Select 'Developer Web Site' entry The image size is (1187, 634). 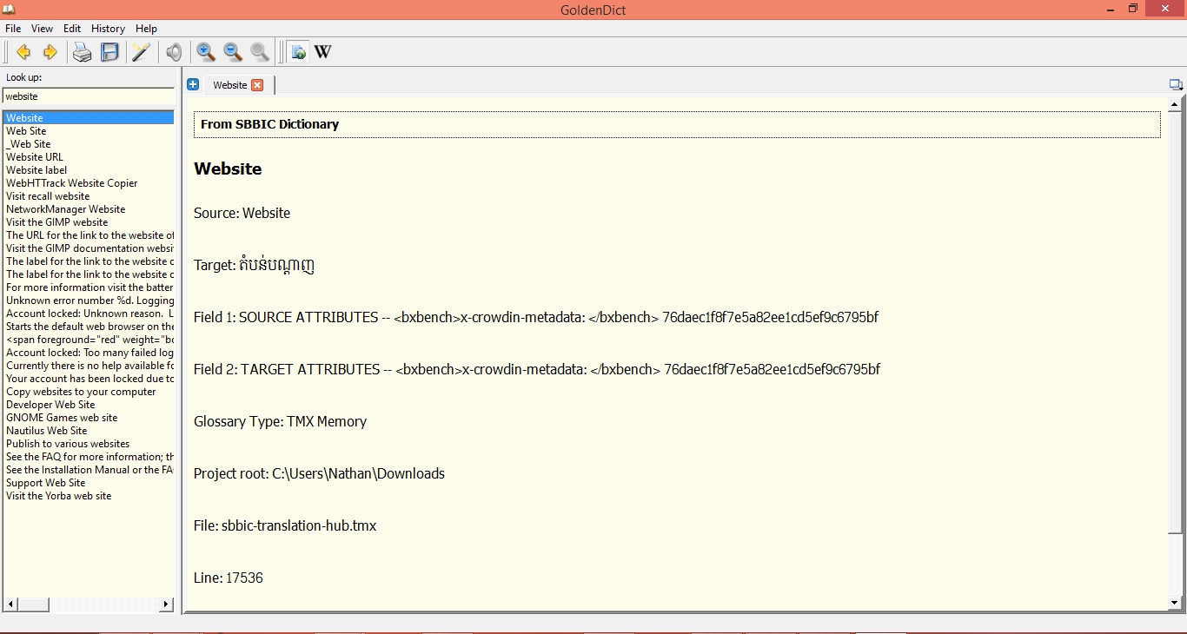click(x=89, y=405)
